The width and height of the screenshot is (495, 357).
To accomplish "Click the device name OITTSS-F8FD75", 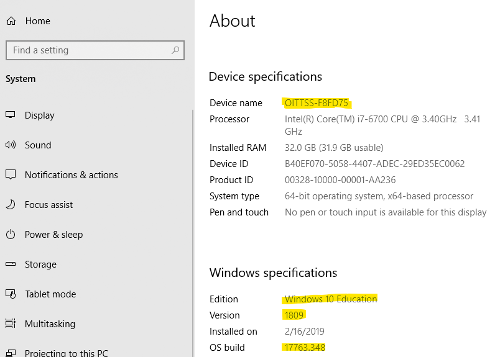I will [x=316, y=103].
